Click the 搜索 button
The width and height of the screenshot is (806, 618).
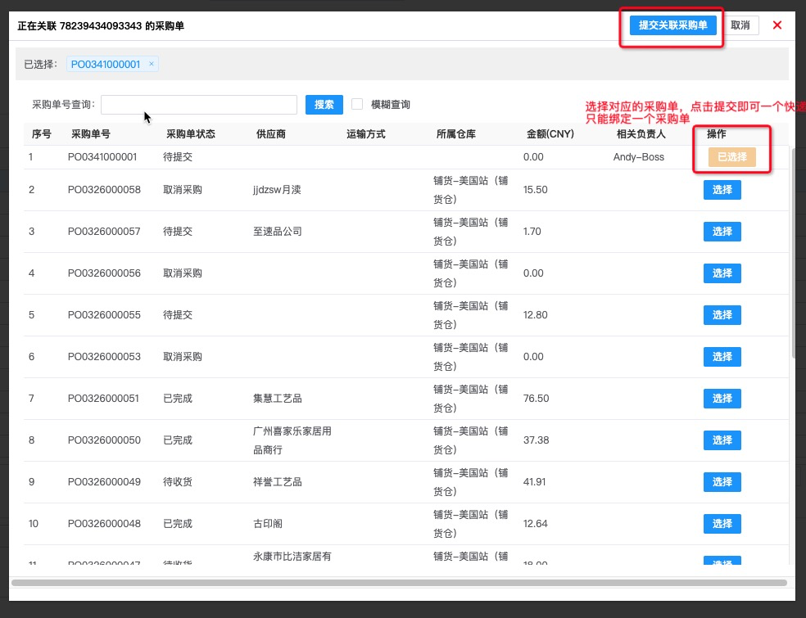[x=324, y=105]
